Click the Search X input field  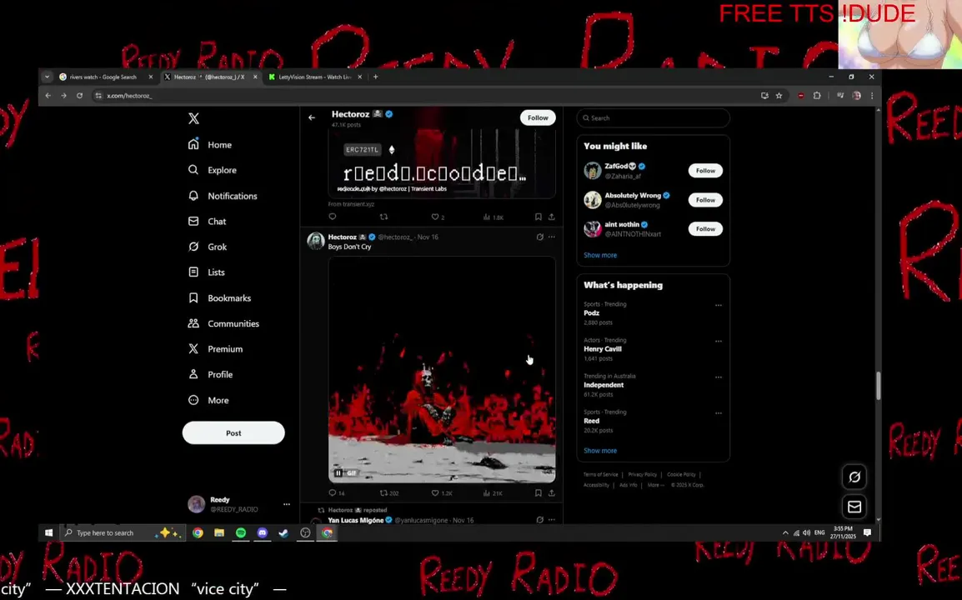(653, 117)
